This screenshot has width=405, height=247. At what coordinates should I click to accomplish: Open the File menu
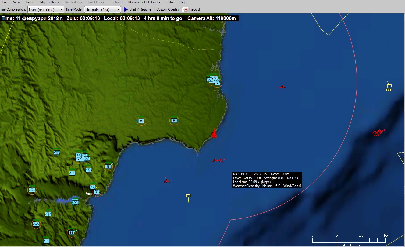tap(5, 2)
